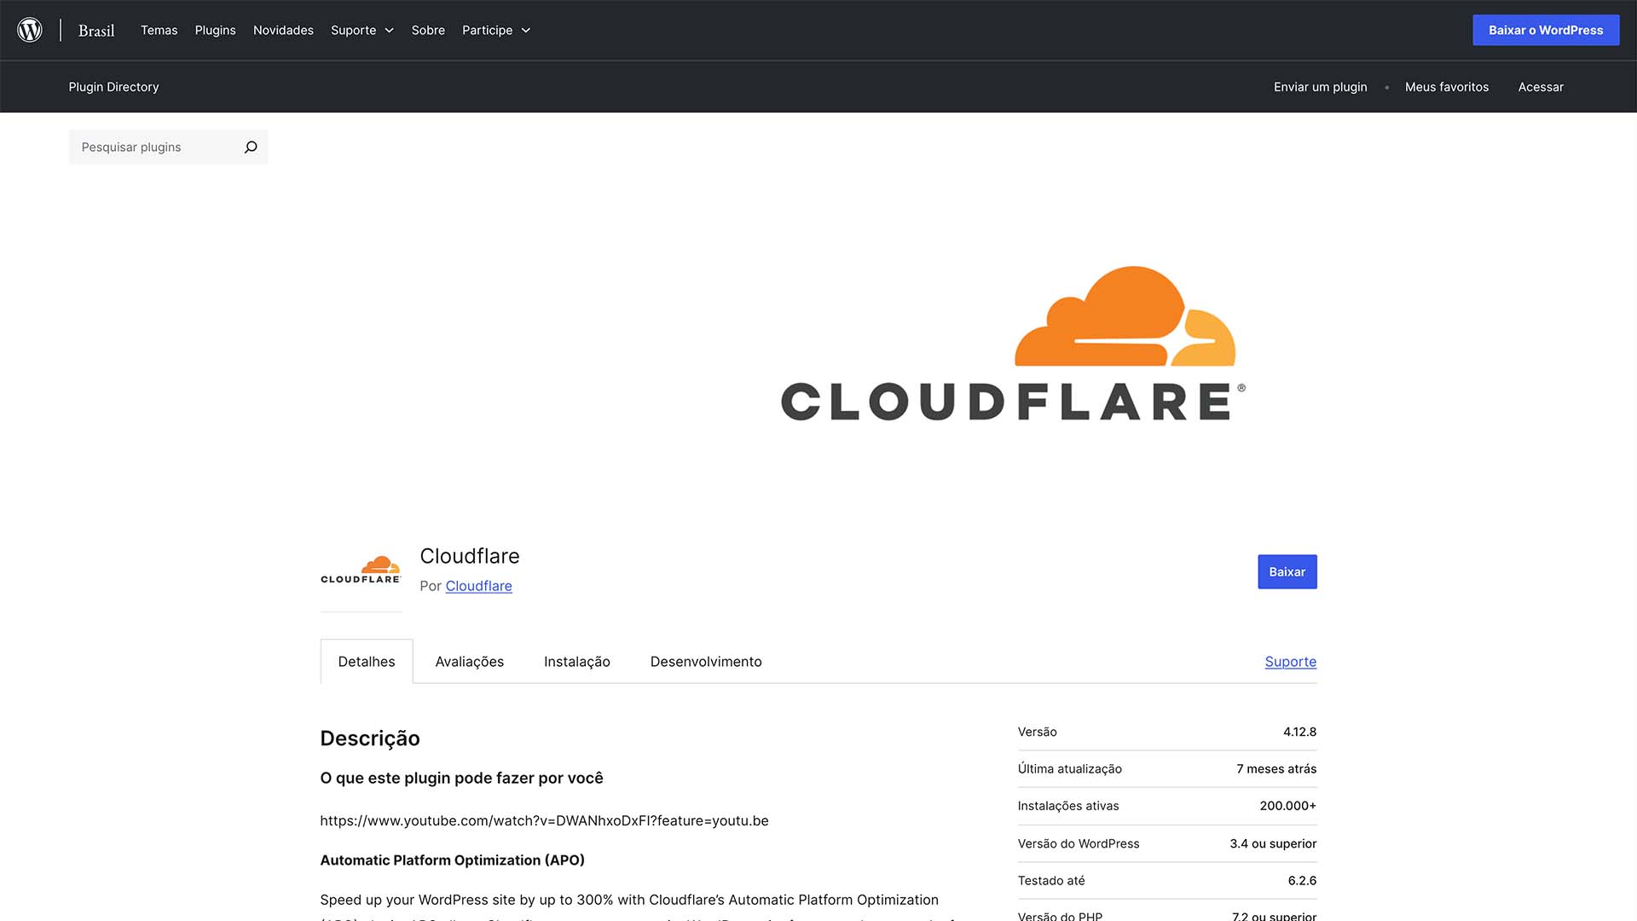1637x921 pixels.
Task: Click the WordPress logo icon
Action: (30, 30)
